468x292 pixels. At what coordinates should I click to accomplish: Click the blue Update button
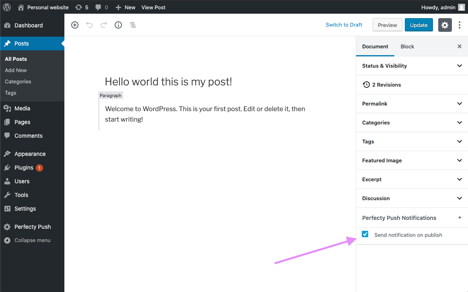pyautogui.click(x=419, y=25)
